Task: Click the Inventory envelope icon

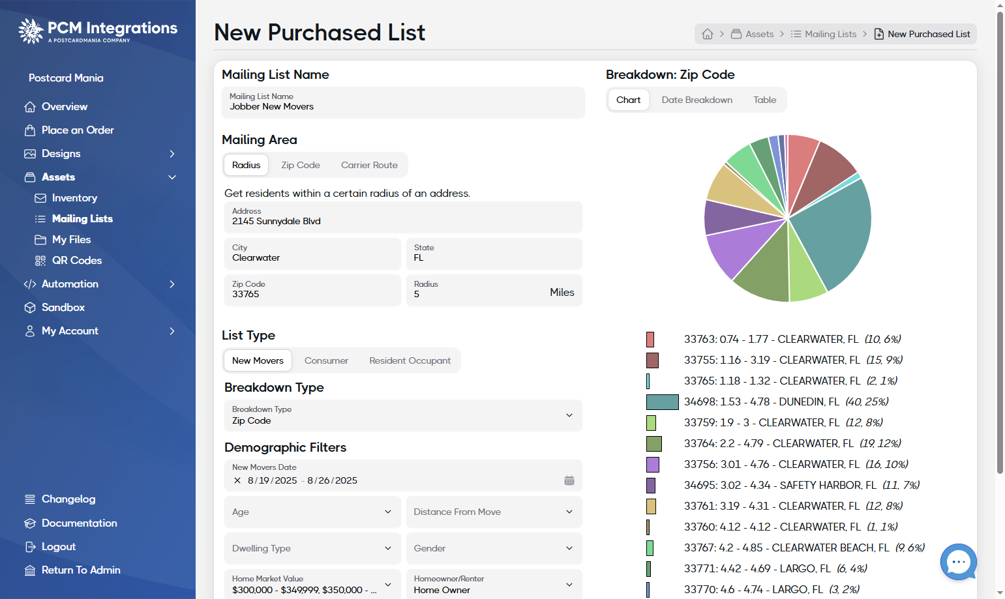Action: pyautogui.click(x=40, y=198)
